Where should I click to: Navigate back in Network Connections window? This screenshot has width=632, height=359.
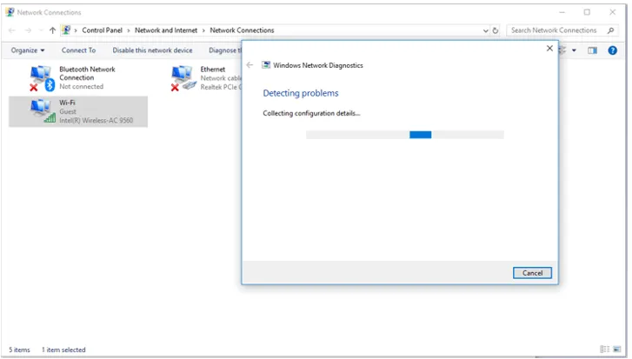(x=12, y=30)
